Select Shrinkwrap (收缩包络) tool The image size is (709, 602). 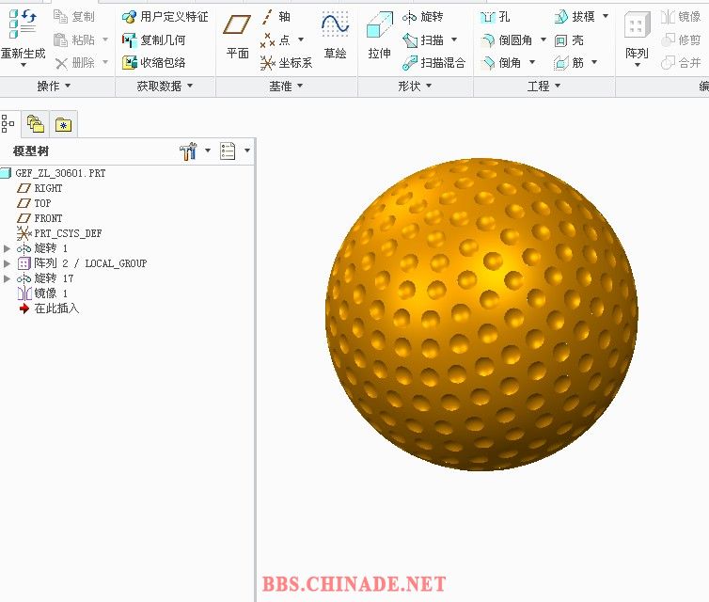click(153, 62)
